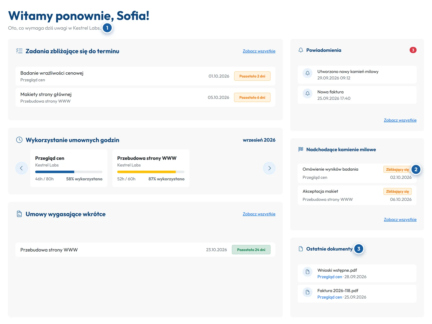Click the Pozostało 2 dni badge
This screenshot has height=324, width=432.
tap(252, 76)
